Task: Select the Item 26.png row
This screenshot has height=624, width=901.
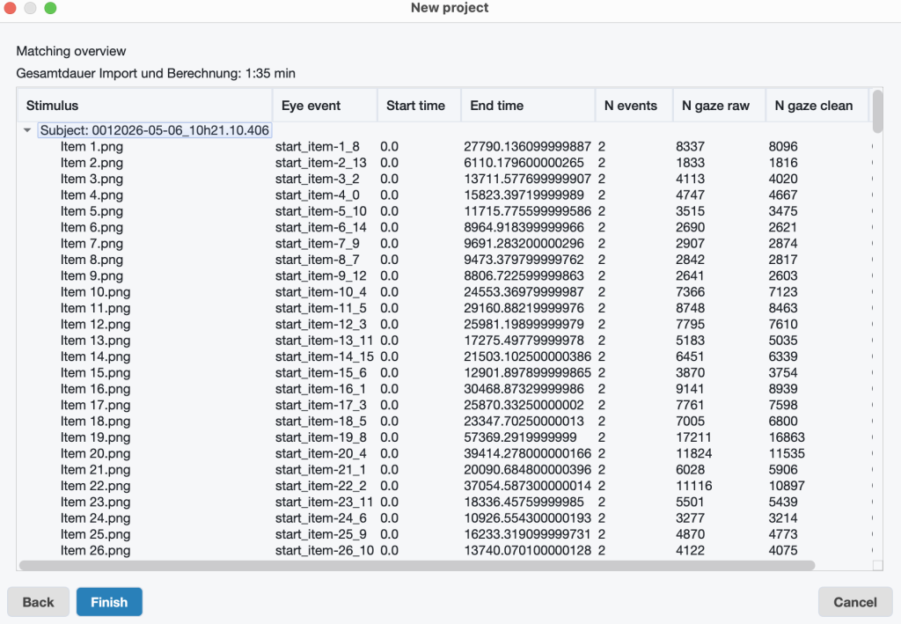Action: [x=443, y=550]
